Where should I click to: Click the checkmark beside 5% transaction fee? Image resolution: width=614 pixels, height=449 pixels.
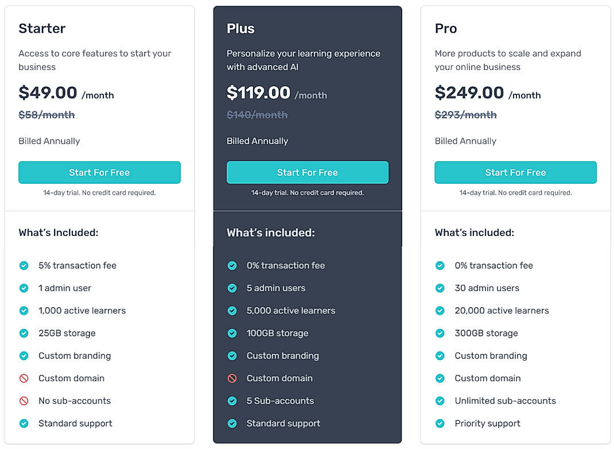tap(24, 265)
